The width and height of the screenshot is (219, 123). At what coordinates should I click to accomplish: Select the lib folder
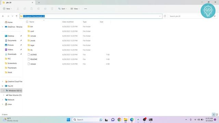(x=31, y=50)
